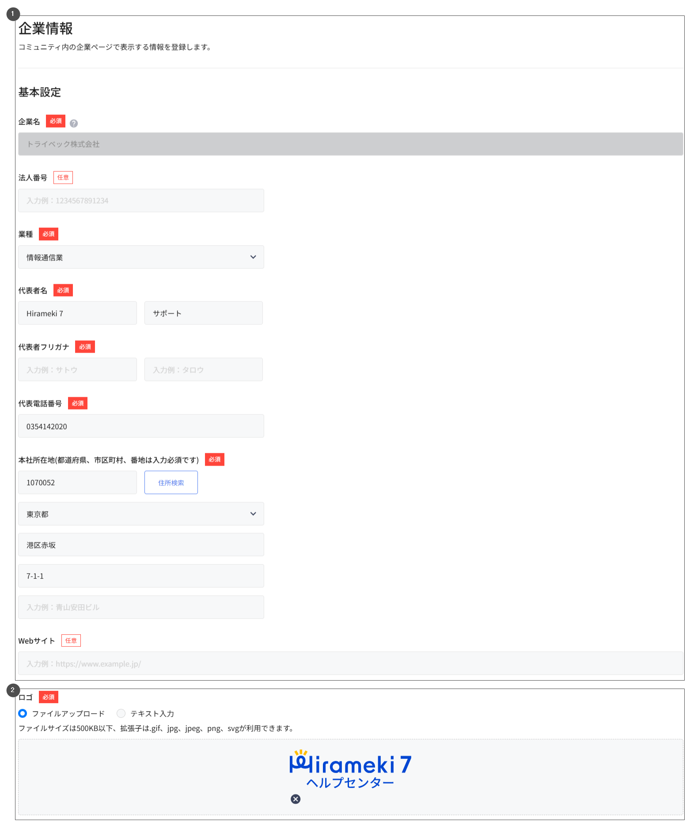
Task: Click the street number field 7-1-1
Action: click(141, 576)
